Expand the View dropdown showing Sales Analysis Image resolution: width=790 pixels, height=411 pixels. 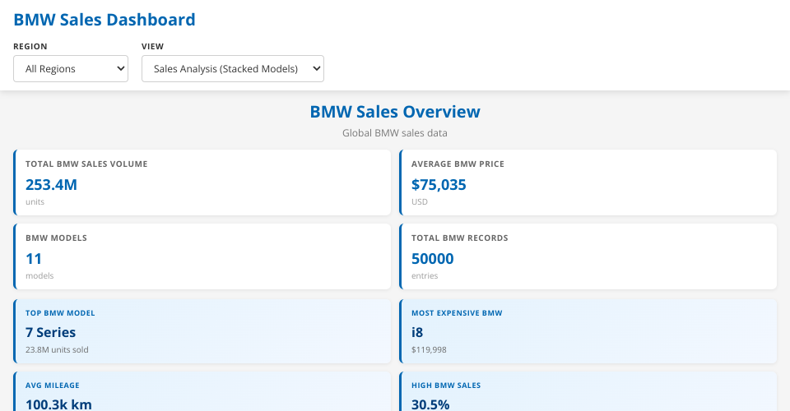coord(233,69)
